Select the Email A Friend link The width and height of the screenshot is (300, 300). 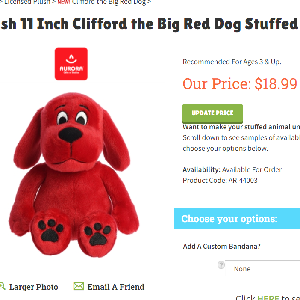click(116, 287)
